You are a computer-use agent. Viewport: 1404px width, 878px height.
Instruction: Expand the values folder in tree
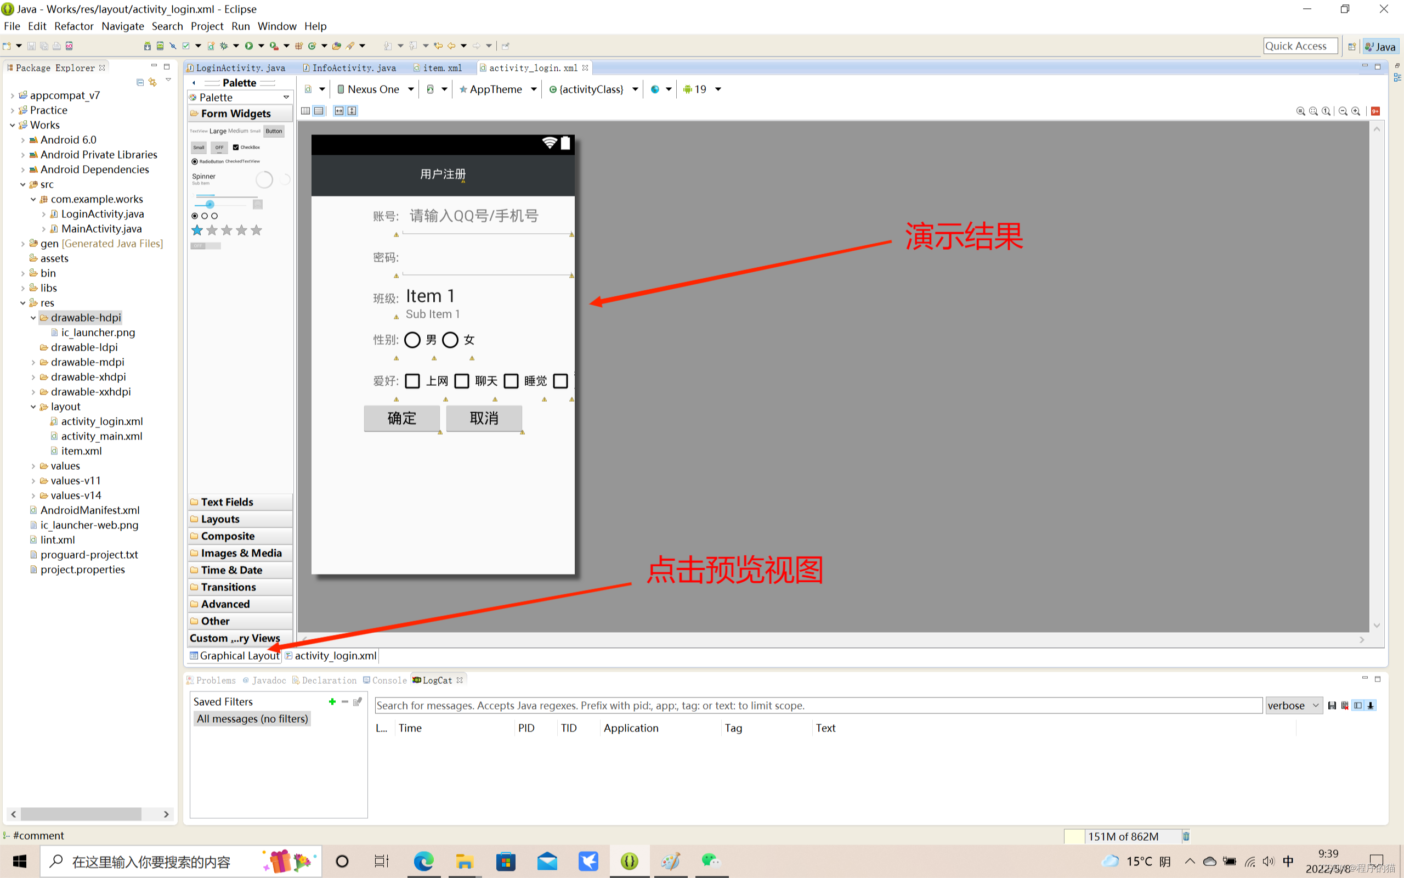click(33, 466)
